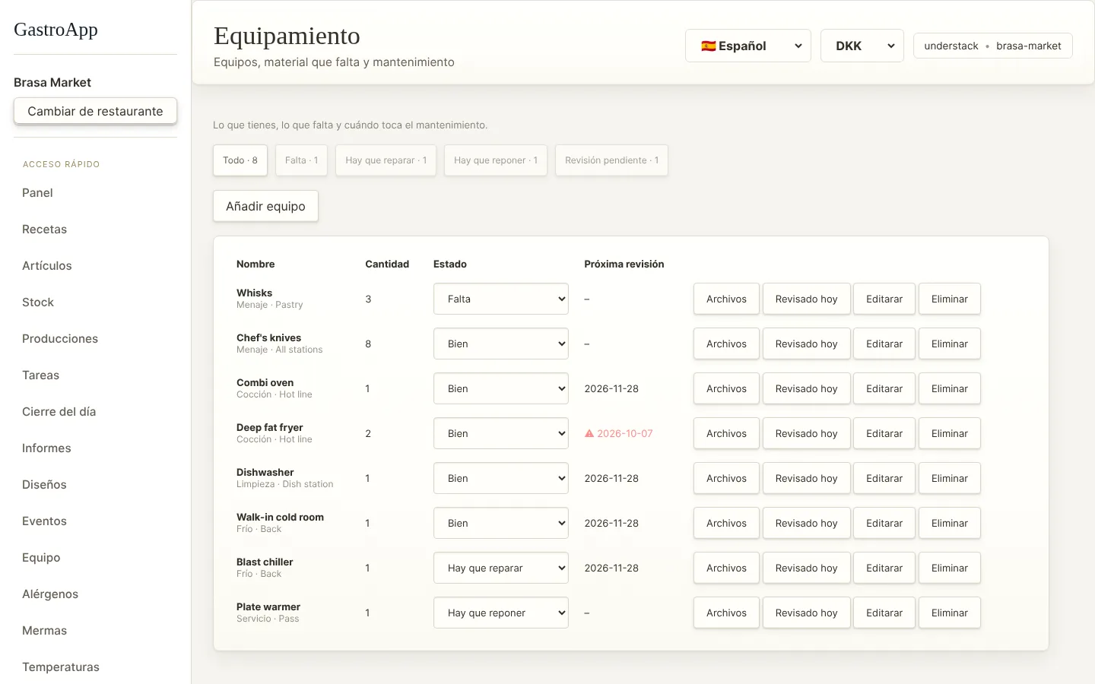This screenshot has width=1095, height=684.
Task: Click Revisado hoy for Blast chiller
Action: (x=806, y=568)
